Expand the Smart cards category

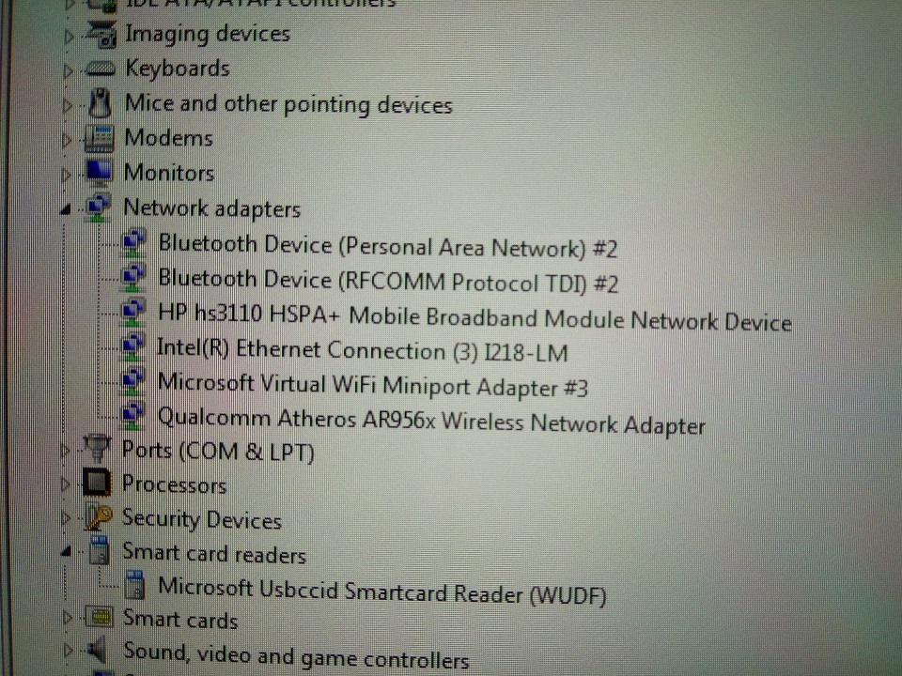[x=68, y=618]
